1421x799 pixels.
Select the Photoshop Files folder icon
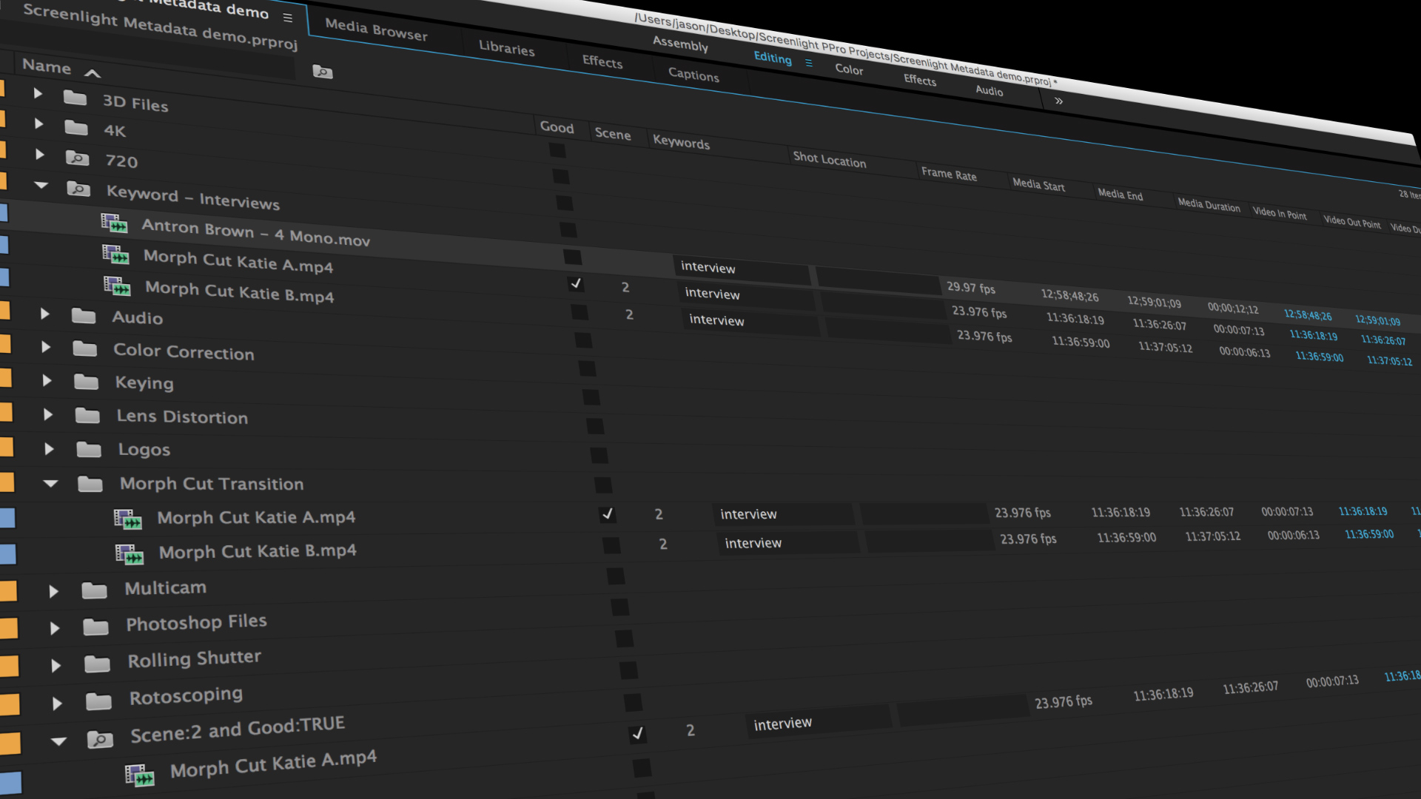(x=95, y=627)
